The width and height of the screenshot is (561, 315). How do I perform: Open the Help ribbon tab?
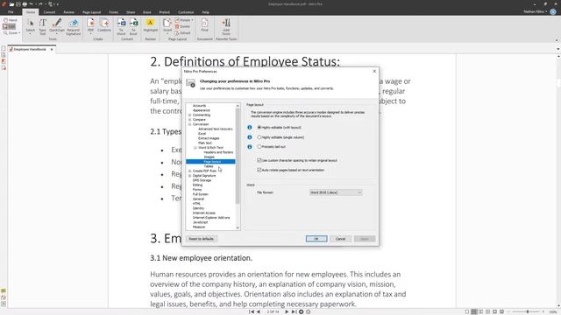click(x=205, y=12)
